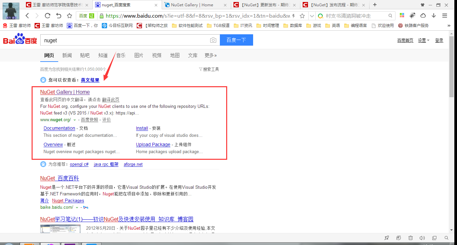Open the Upload Package sublink
The image size is (457, 245).
pyautogui.click(x=153, y=144)
